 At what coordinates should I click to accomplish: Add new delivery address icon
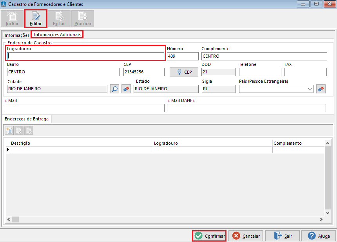click(x=9, y=131)
